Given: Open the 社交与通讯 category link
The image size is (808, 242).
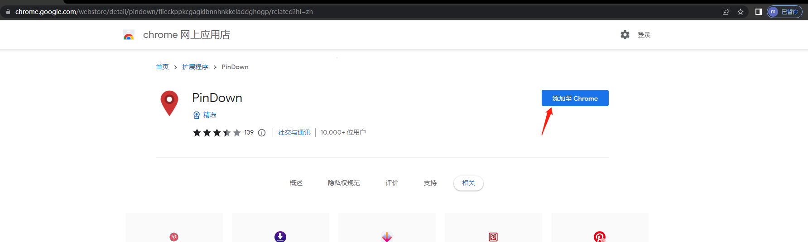Looking at the screenshot, I should [294, 132].
